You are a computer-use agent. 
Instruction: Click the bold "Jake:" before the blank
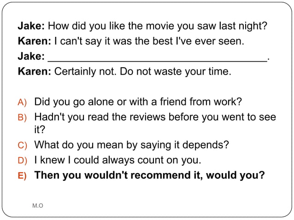pos(31,56)
